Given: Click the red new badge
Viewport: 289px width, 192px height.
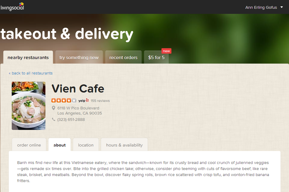Looking at the screenshot, I should (x=166, y=51).
